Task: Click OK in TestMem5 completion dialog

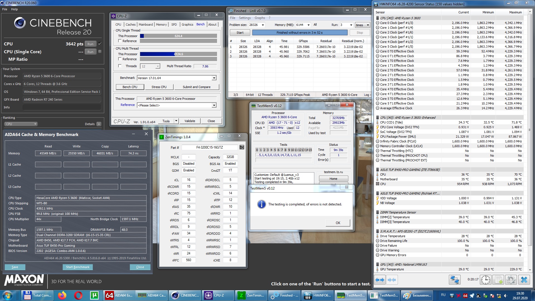Action: [338, 223]
